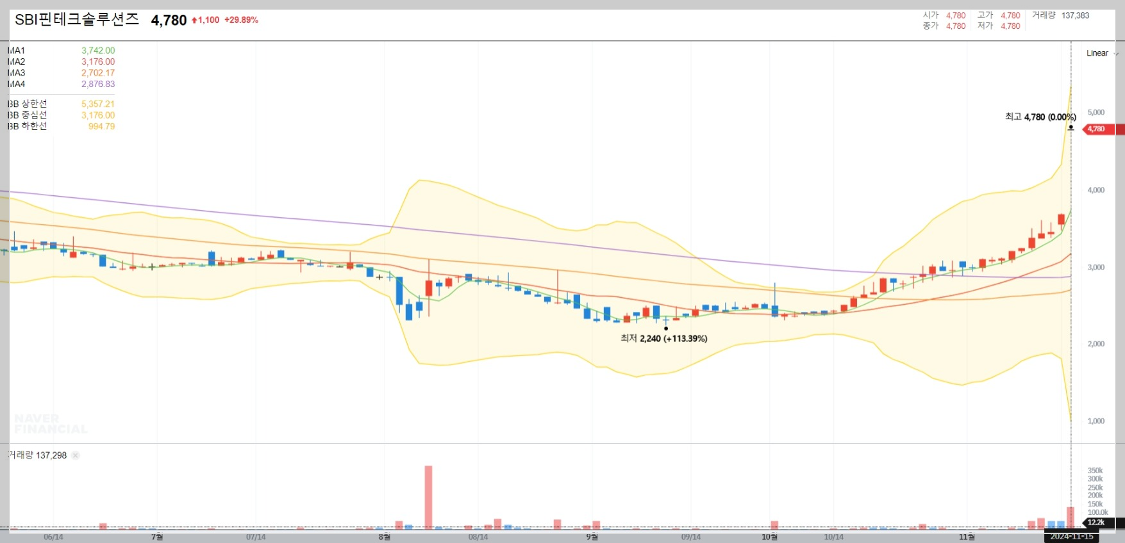Click the 5,000 price axis label
This screenshot has width=1125, height=543.
(x=1096, y=113)
